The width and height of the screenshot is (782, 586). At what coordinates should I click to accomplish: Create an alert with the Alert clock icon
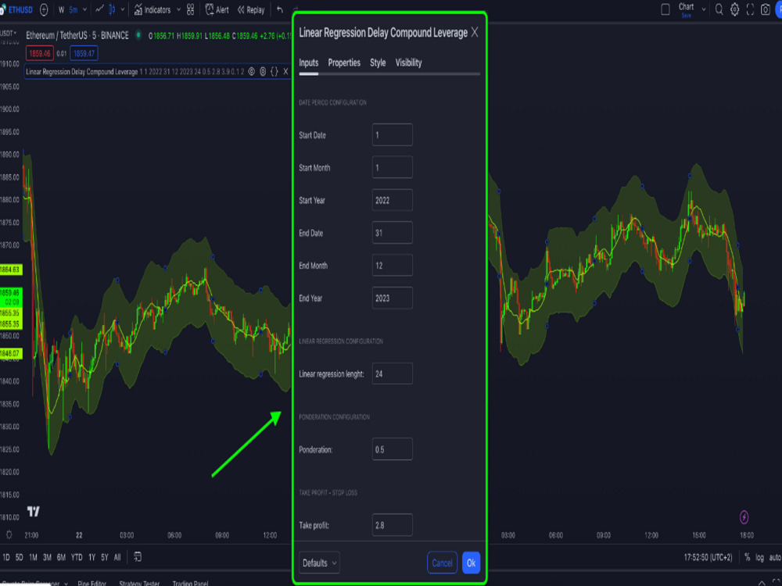click(x=217, y=10)
